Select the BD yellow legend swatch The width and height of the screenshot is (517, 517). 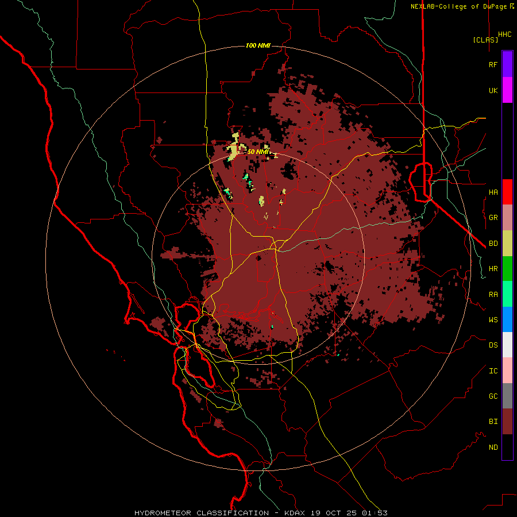click(507, 244)
